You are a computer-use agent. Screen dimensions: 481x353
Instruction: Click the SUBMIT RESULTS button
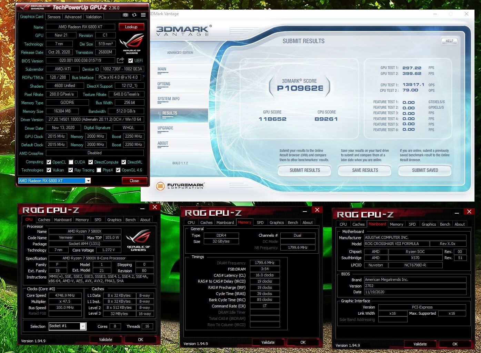[x=305, y=170]
